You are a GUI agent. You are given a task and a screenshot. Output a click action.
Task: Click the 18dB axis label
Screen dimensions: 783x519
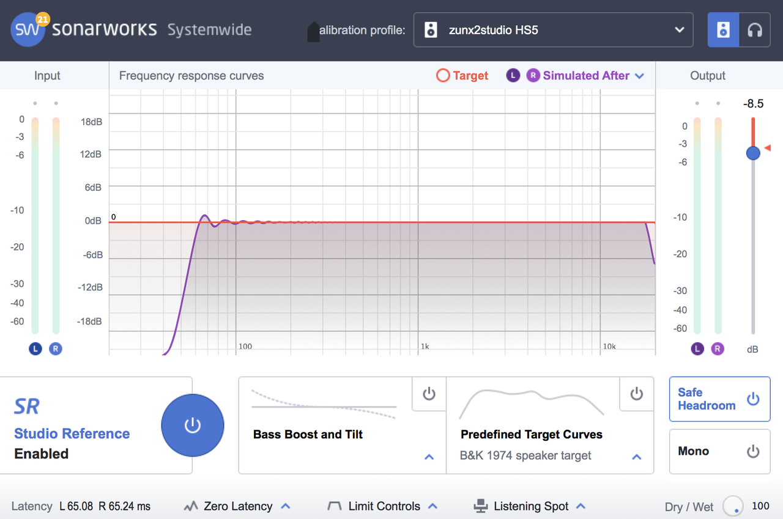[x=92, y=122]
